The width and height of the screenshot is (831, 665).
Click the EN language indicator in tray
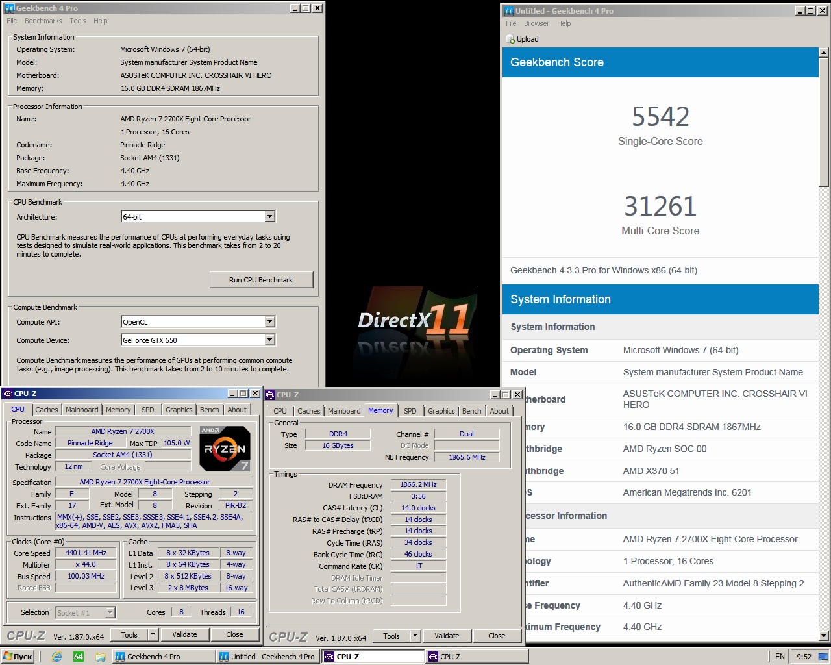tap(780, 657)
